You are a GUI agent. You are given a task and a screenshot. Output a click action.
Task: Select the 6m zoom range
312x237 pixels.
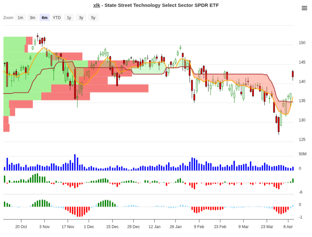(45, 18)
